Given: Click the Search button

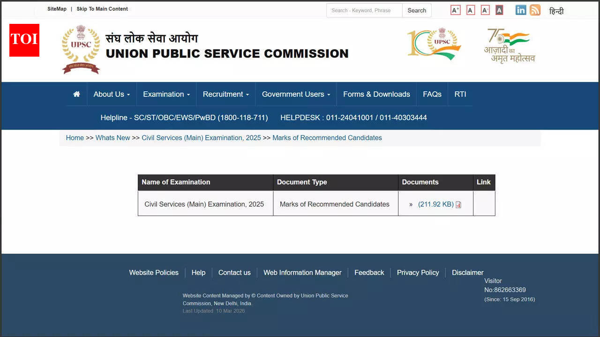Looking at the screenshot, I should [416, 10].
